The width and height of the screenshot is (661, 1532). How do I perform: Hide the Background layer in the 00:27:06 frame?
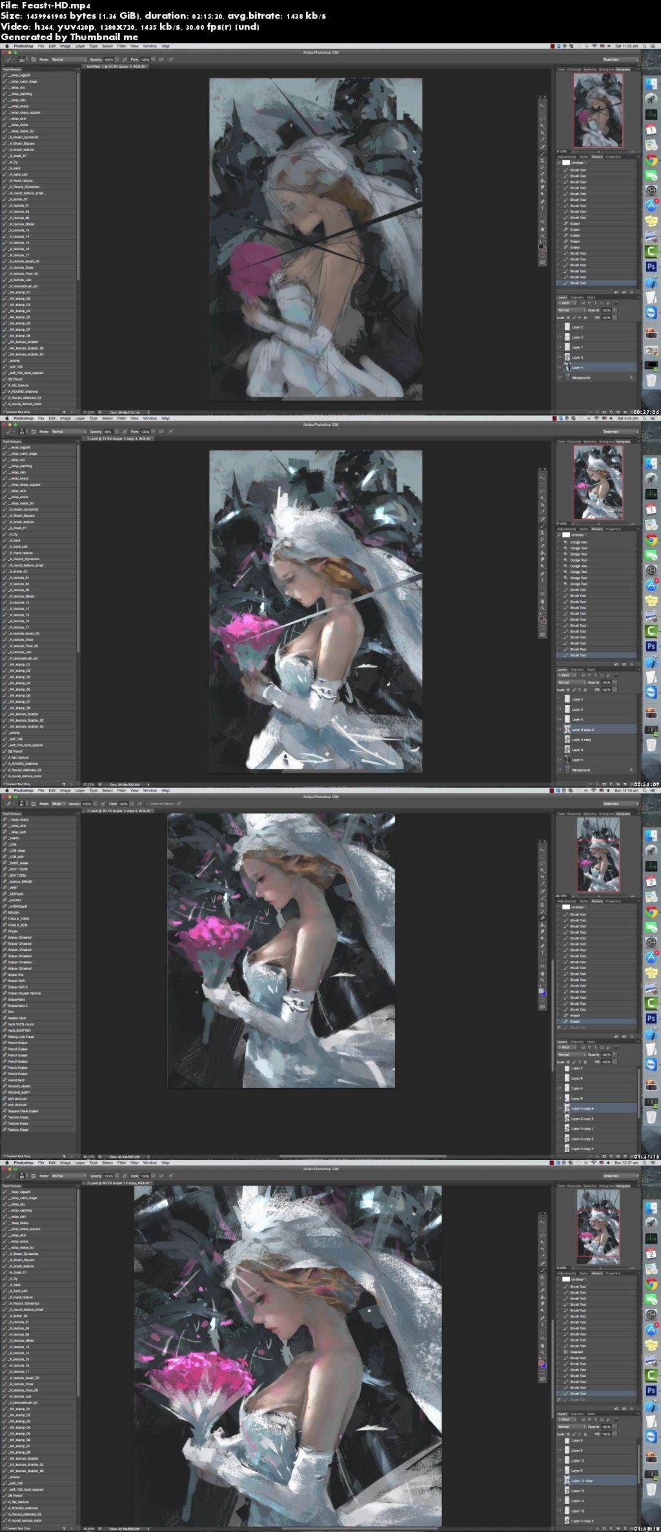click(560, 377)
